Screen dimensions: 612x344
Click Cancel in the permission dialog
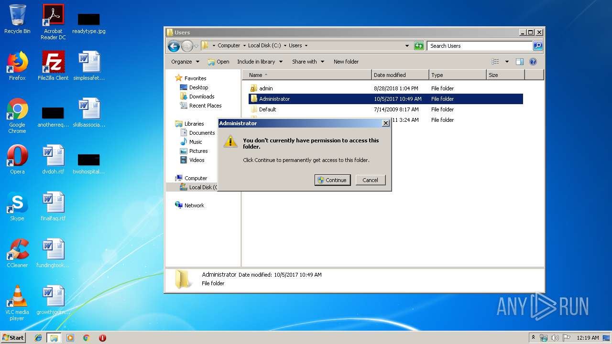click(370, 180)
